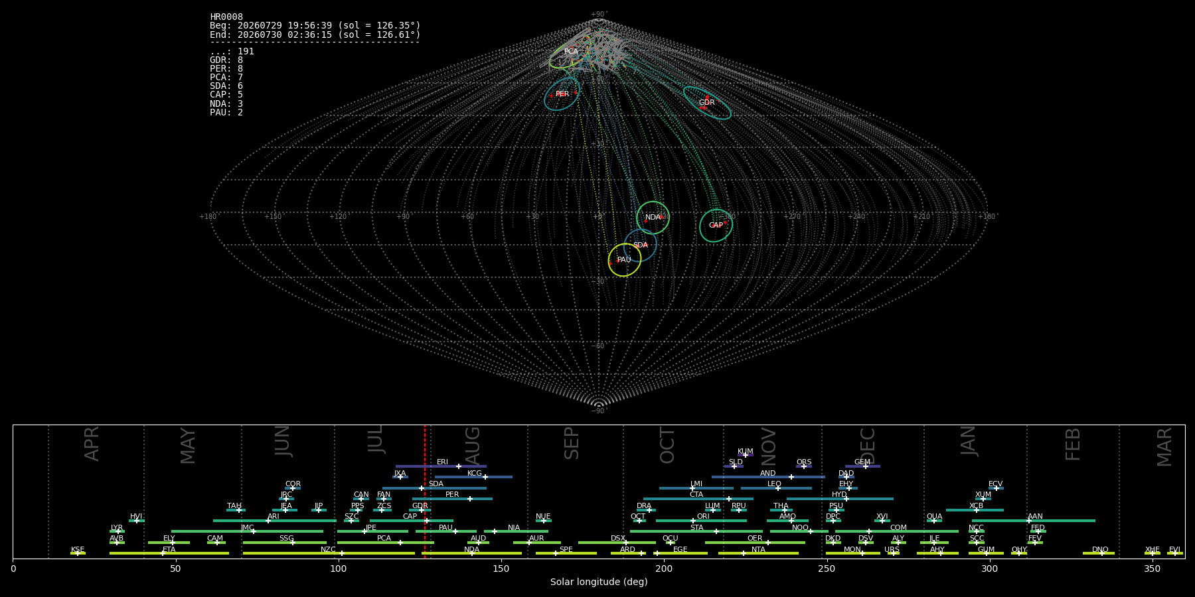1195x597 pixels.
Task: Click the GEM shower bar in timeline
Action: (x=862, y=466)
